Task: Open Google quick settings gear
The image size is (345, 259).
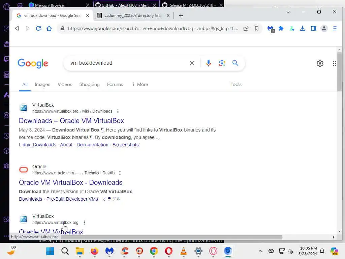Action: coord(320,63)
